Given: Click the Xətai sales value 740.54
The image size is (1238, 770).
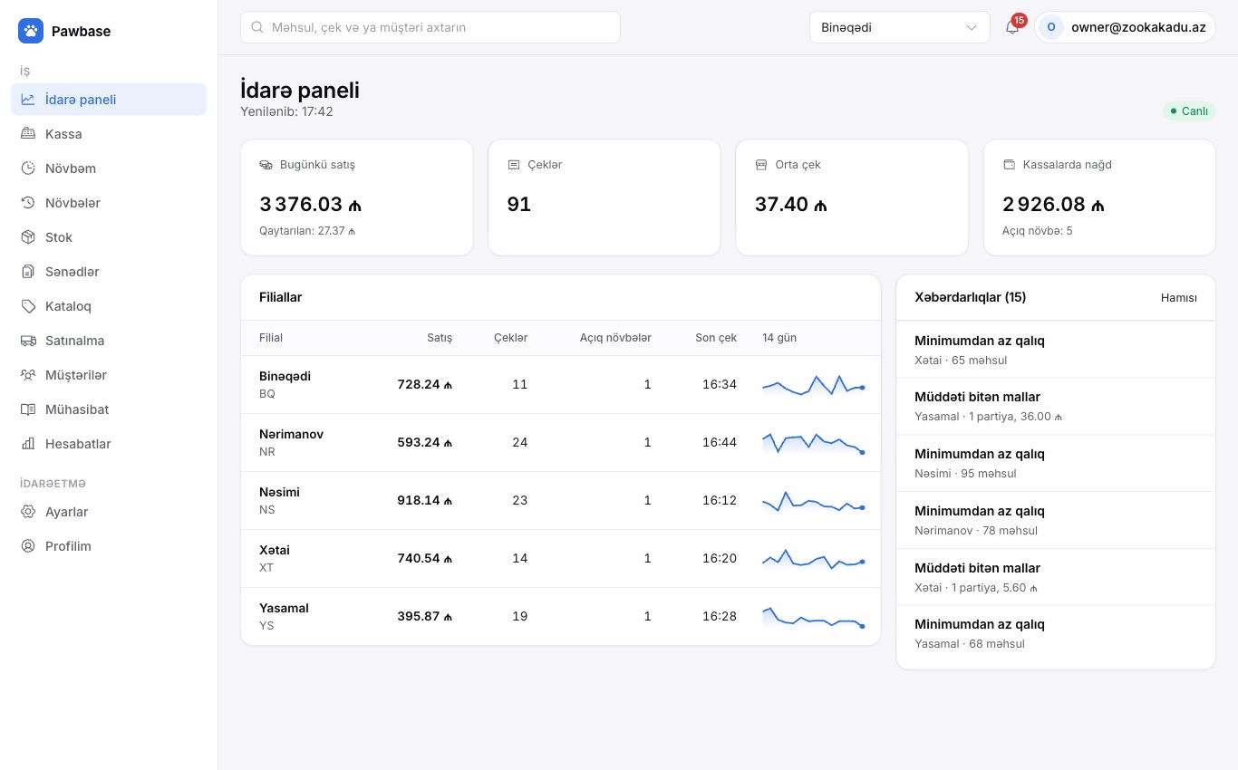Looking at the screenshot, I should [424, 558].
